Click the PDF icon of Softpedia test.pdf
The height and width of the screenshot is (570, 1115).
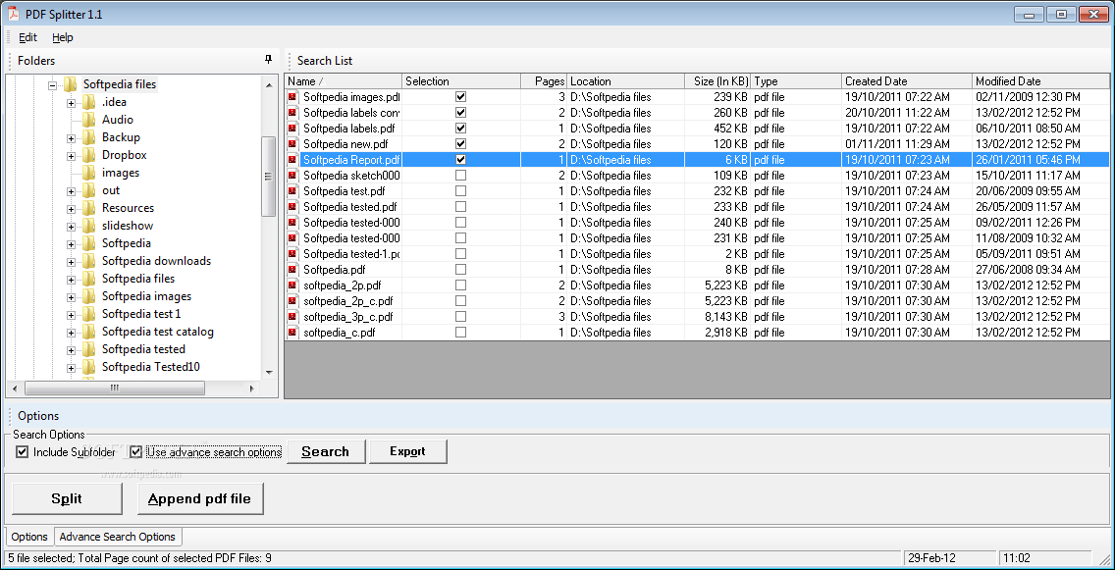(x=292, y=190)
